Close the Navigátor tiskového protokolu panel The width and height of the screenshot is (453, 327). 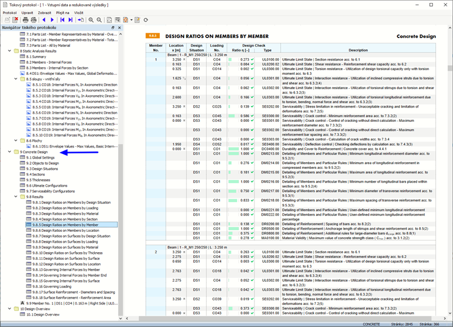pos(119,28)
